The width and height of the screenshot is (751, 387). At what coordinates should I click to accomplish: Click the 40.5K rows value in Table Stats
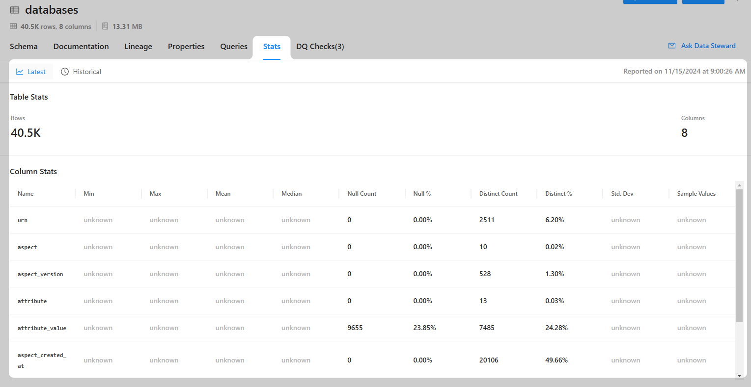click(x=26, y=133)
